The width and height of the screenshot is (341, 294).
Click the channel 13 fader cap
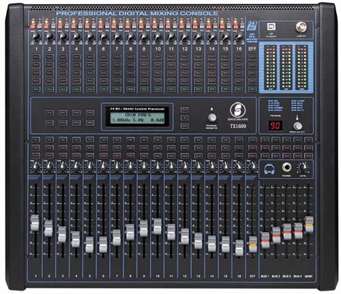click(198, 241)
